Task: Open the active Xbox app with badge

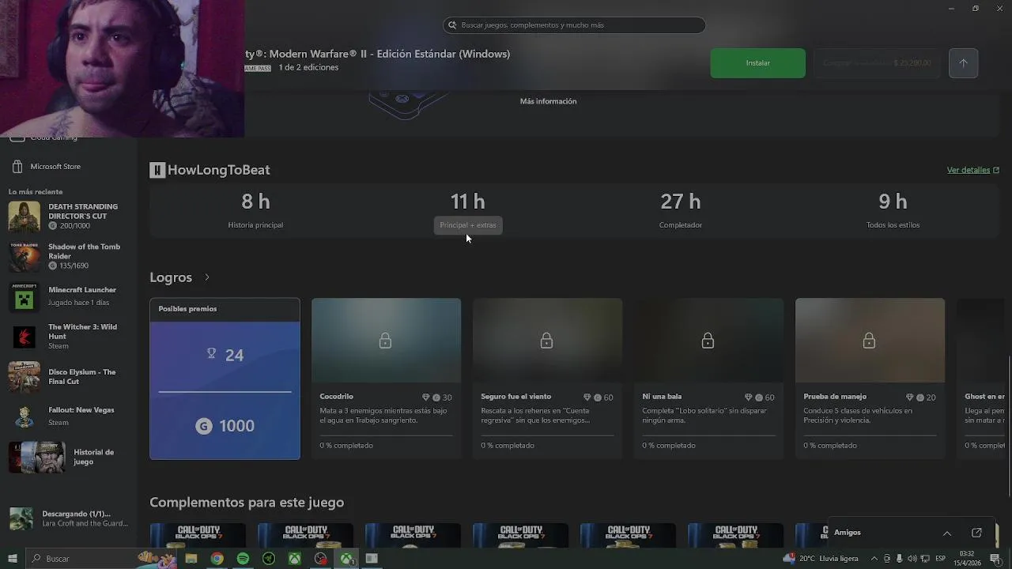Action: click(x=346, y=559)
